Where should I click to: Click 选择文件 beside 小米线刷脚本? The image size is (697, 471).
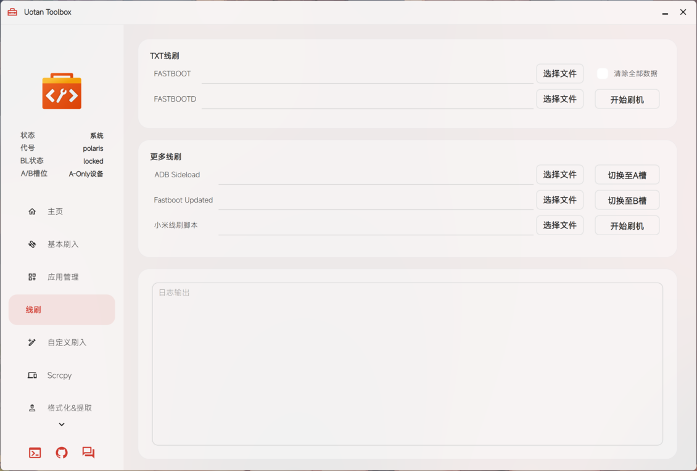[x=559, y=225]
